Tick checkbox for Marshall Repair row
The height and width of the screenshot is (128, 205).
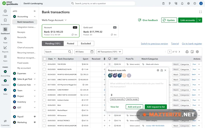tap(44, 110)
